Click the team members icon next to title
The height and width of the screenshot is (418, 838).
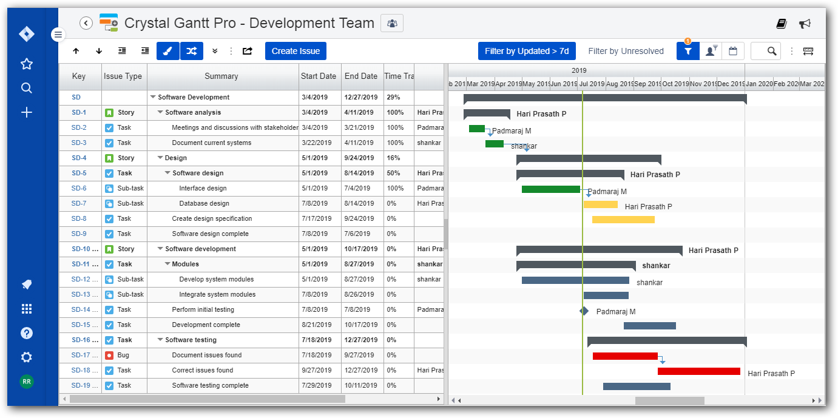click(392, 23)
